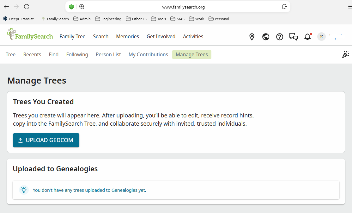Expand the Tools bookmarks folder

coord(159,19)
